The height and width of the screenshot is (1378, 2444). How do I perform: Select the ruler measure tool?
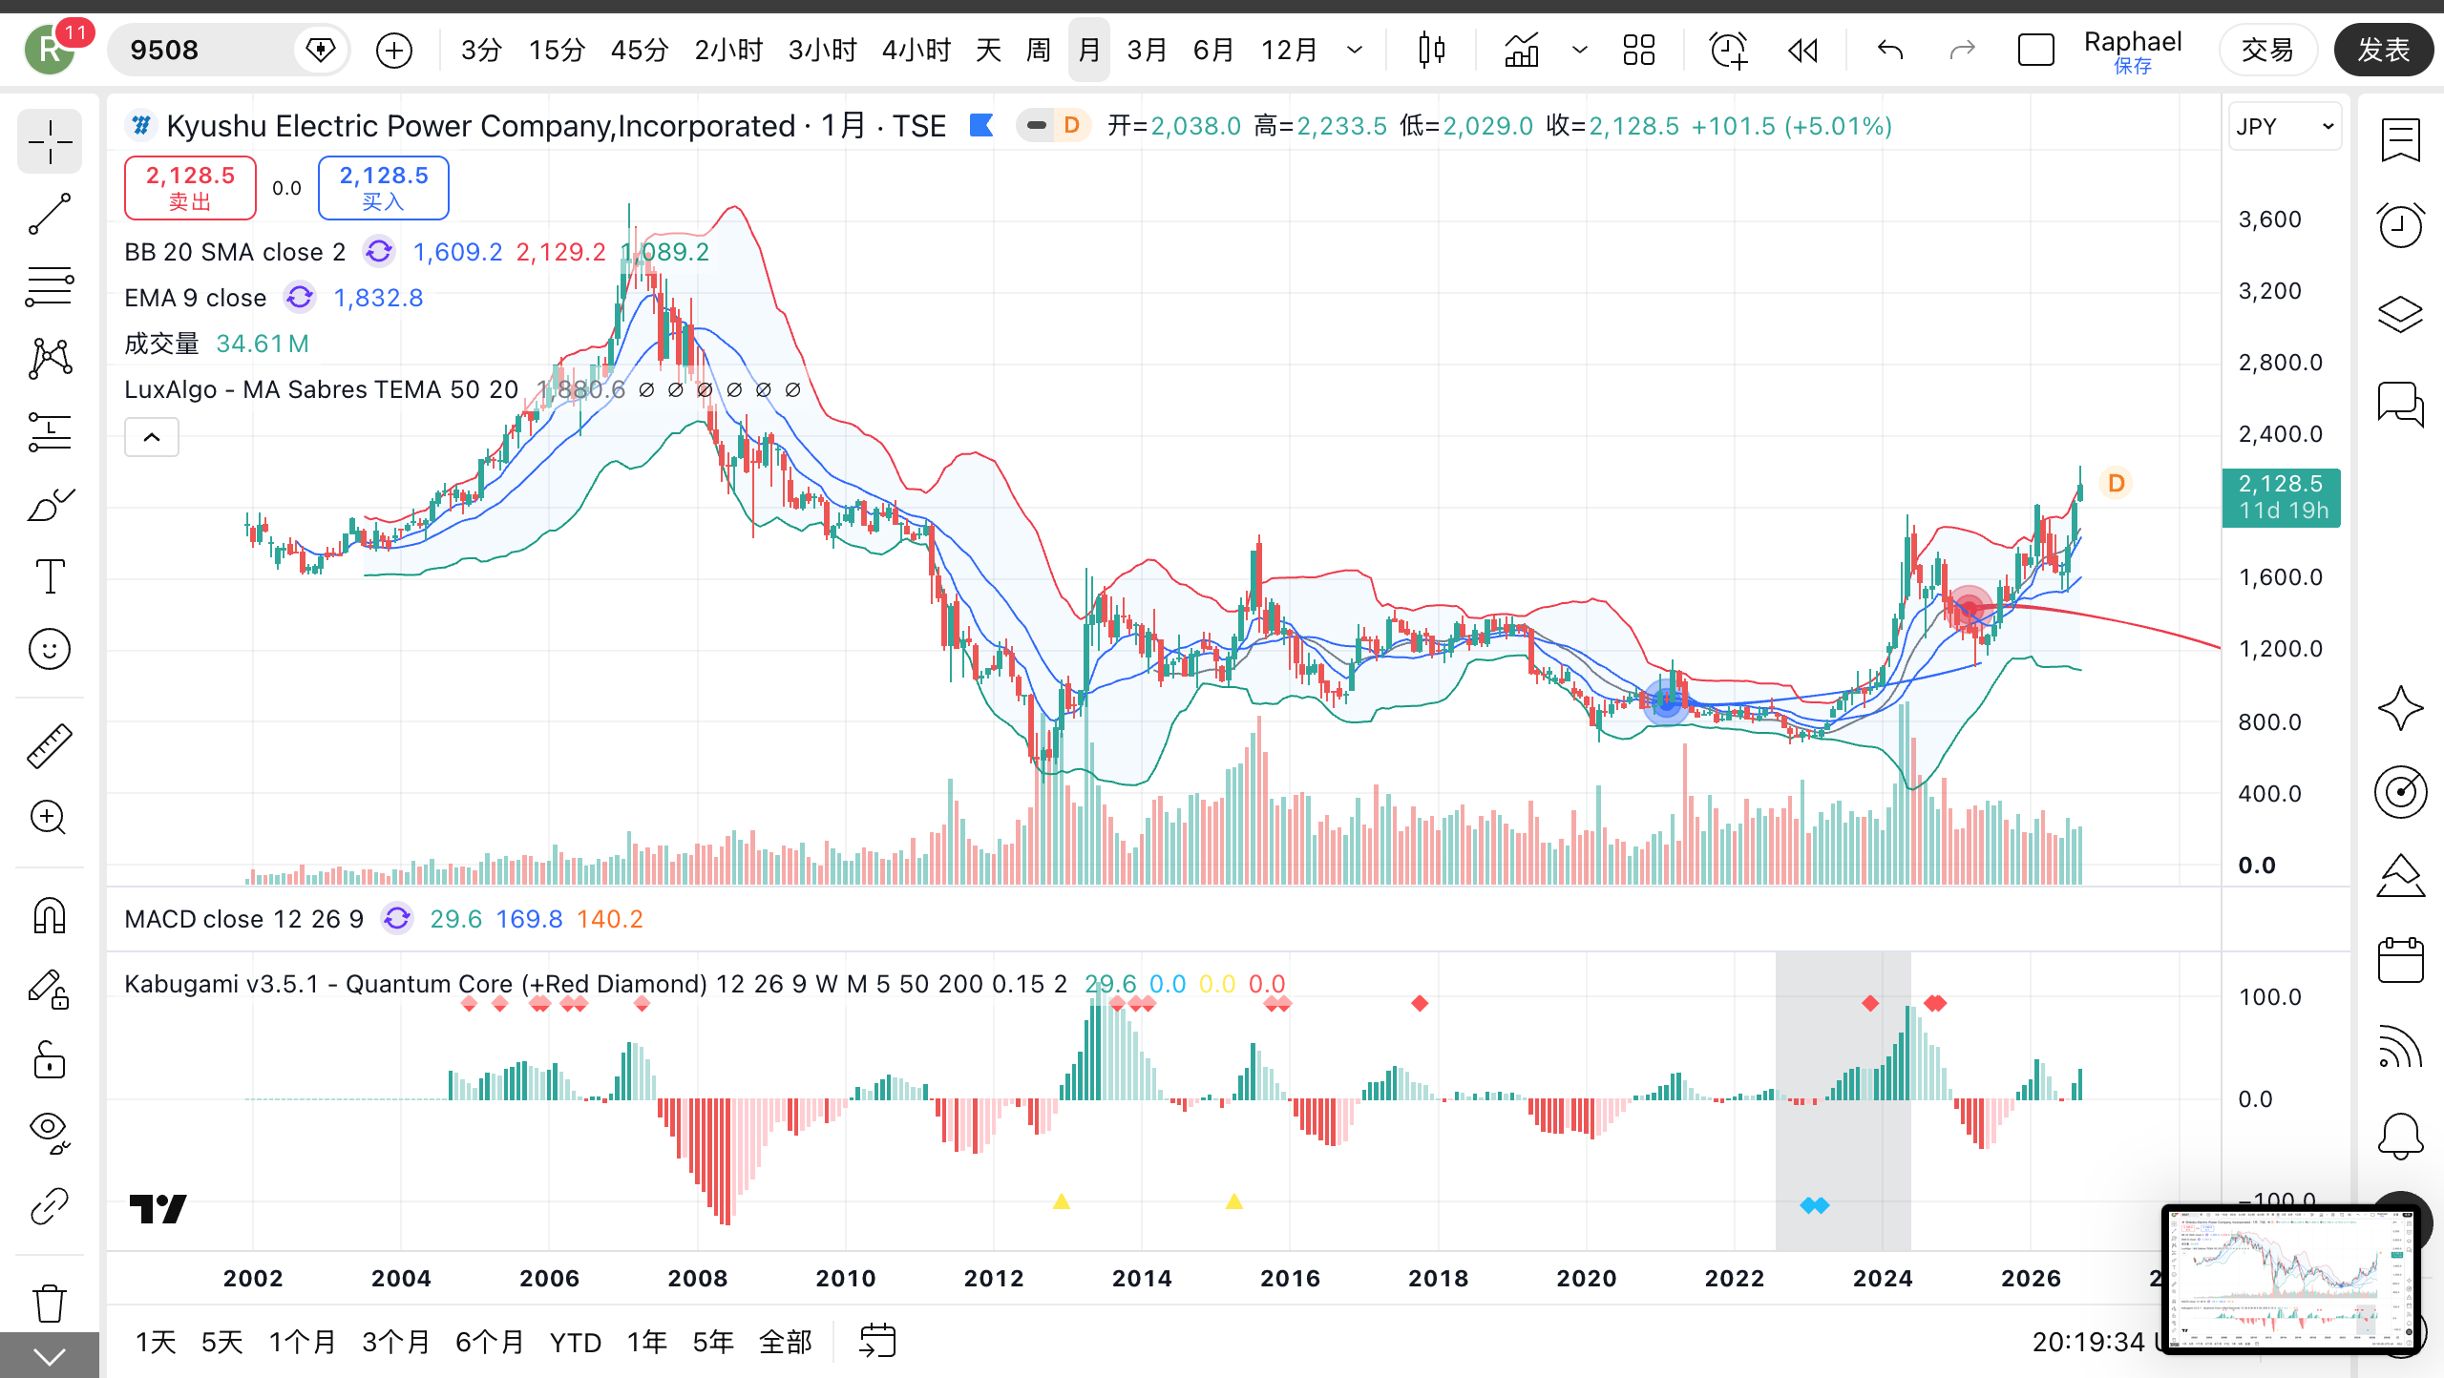[50, 745]
